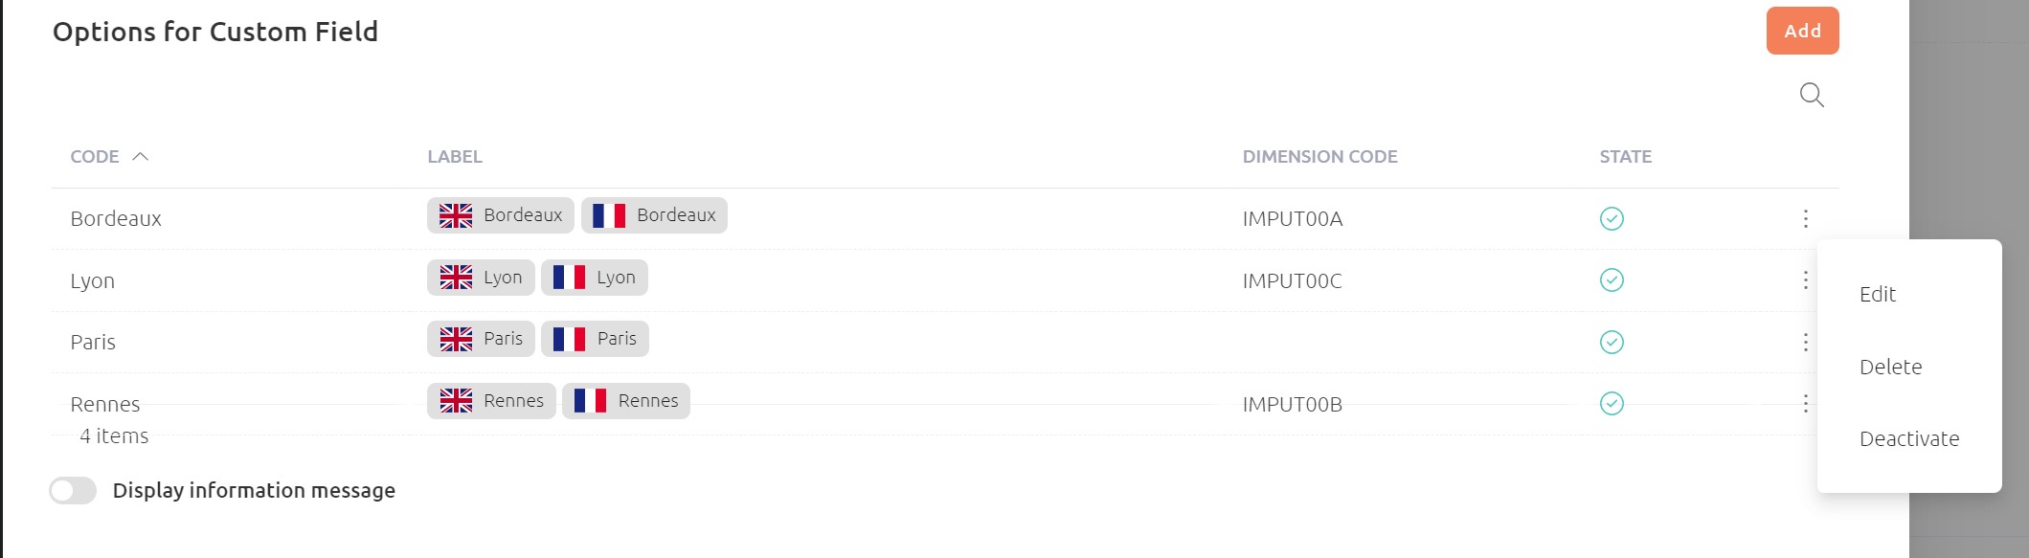The height and width of the screenshot is (558, 2029).
Task: Click the active state checkmark for Bordeaux
Action: [1612, 218]
